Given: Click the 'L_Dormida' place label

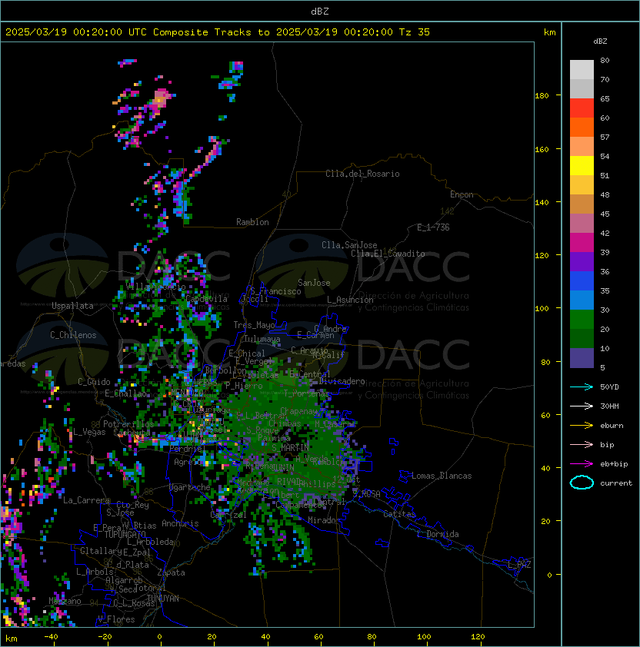Looking at the screenshot, I should (438, 534).
